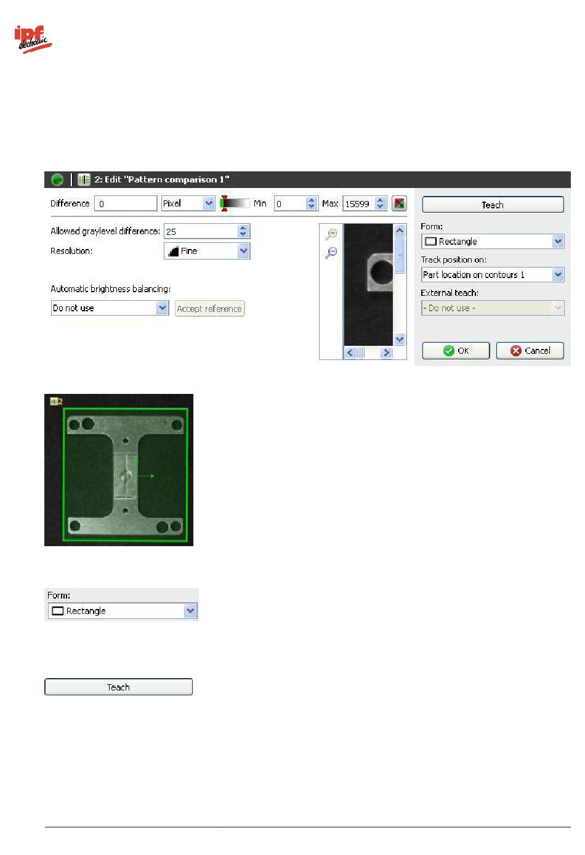Image resolution: width=585 pixels, height=855 pixels.
Task: Open the Resolution dropdown set to Fine
Action: tap(207, 251)
